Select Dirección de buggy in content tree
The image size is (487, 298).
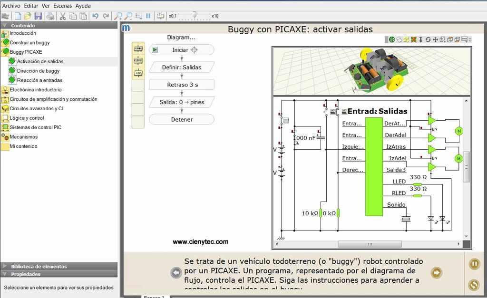[38, 71]
